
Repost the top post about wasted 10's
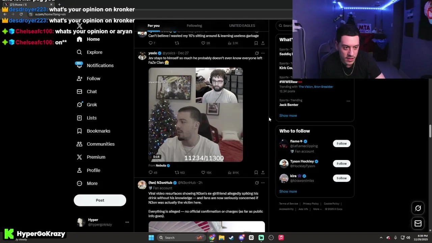tap(177, 43)
